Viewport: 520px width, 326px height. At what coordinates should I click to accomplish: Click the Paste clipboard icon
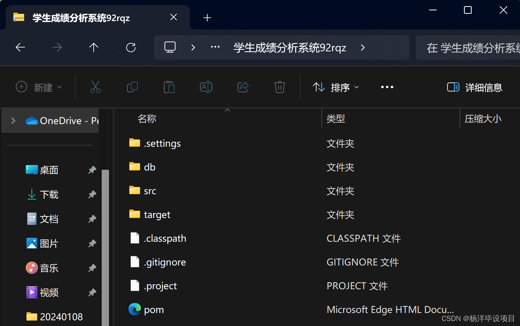pyautogui.click(x=169, y=87)
